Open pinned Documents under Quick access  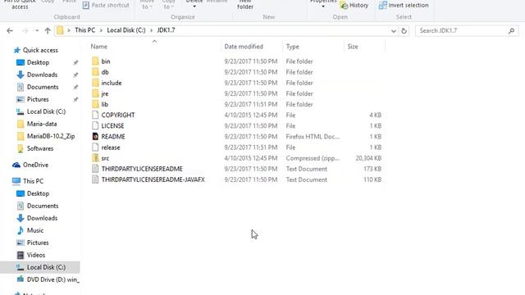(x=43, y=87)
